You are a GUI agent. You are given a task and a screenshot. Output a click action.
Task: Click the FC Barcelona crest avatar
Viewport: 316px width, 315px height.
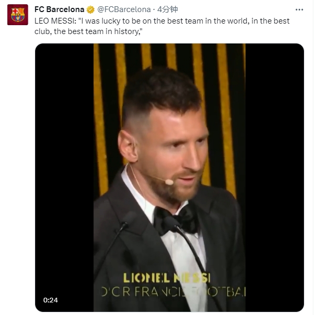(17, 15)
